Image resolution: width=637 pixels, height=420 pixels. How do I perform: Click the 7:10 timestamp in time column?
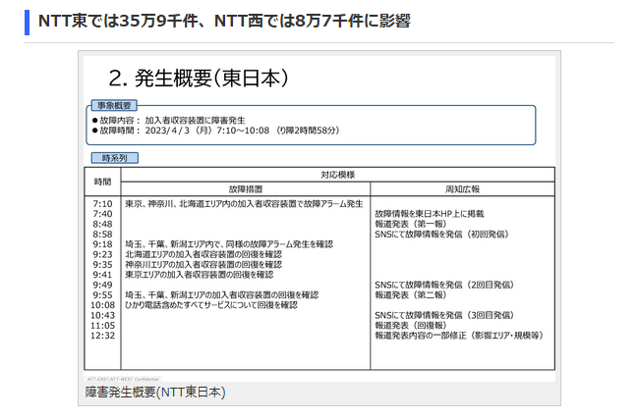(102, 203)
